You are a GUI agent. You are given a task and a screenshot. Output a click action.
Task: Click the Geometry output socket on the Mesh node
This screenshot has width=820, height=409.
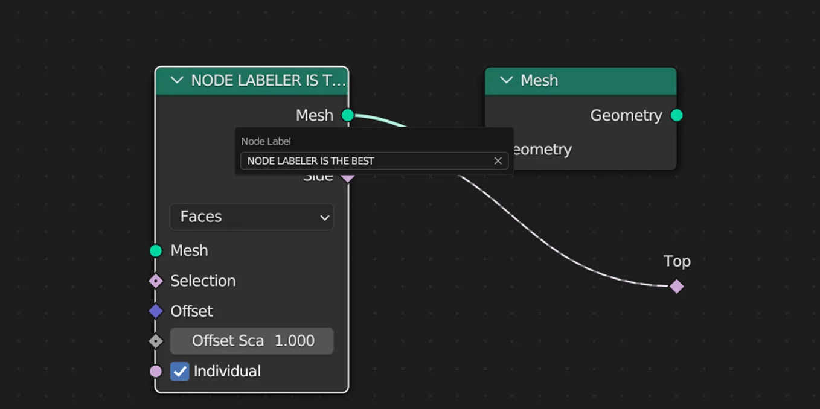(x=676, y=115)
